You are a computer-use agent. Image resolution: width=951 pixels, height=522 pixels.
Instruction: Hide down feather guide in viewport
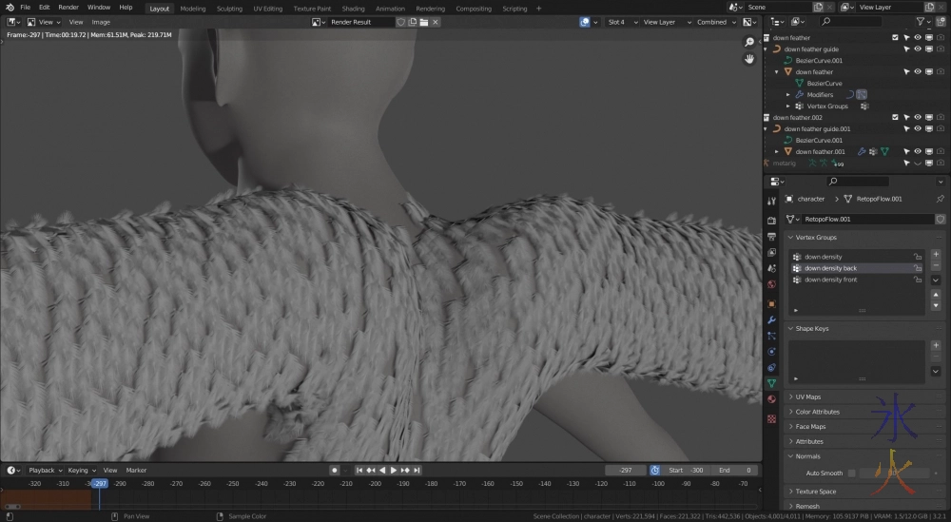(x=918, y=49)
